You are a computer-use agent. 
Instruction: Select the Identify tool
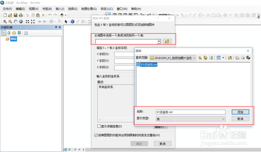tap(72, 21)
